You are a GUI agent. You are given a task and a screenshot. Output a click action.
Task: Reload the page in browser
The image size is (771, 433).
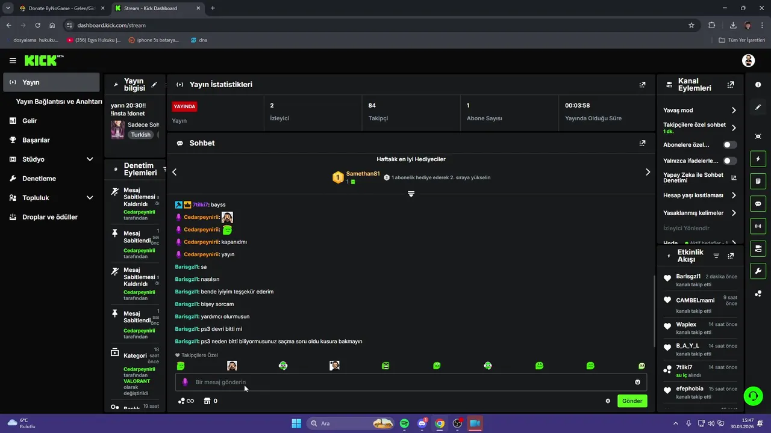[x=37, y=25]
